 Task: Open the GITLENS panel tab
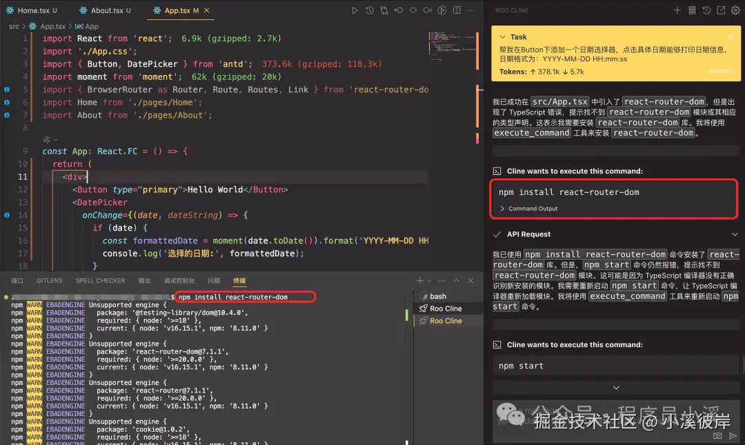click(x=50, y=281)
